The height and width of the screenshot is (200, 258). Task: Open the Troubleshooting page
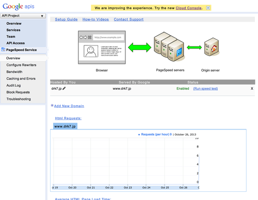pyautogui.click(x=19, y=99)
